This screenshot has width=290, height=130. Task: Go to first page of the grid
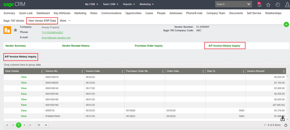[7, 125]
